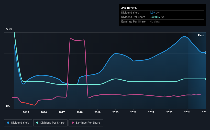Click the teal Dividend Per Share legend dot
This screenshot has width=210, height=130.
37,123
